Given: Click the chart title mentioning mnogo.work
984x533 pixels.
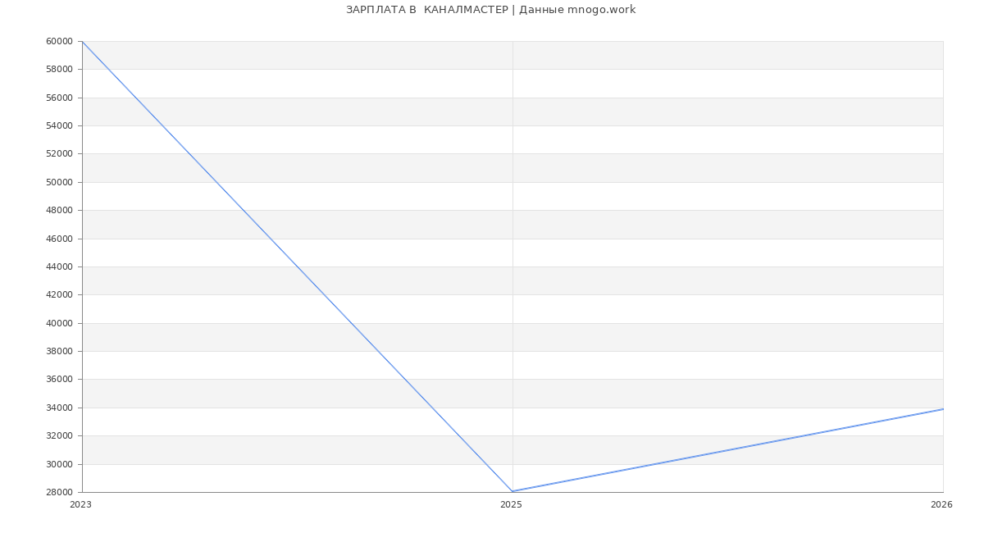Looking at the screenshot, I should (490, 10).
